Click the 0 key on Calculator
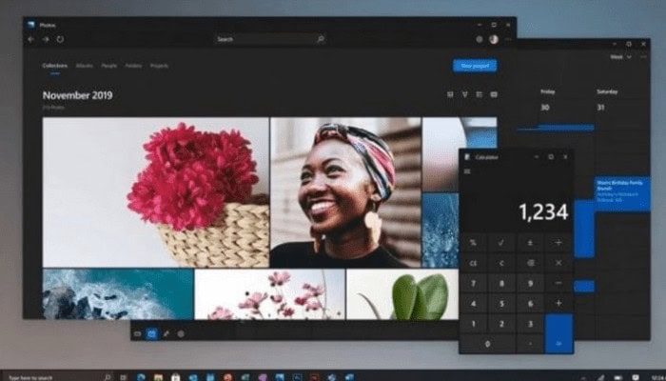Viewport: 666px width, 381px height. click(487, 344)
